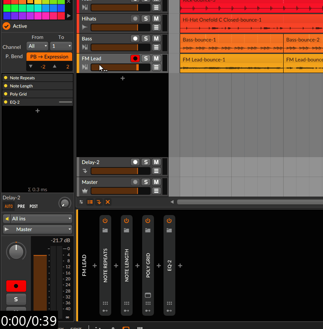Viewport: 323px width, 329px height.
Task: Toggle PB → Expression mode
Action: [49, 57]
